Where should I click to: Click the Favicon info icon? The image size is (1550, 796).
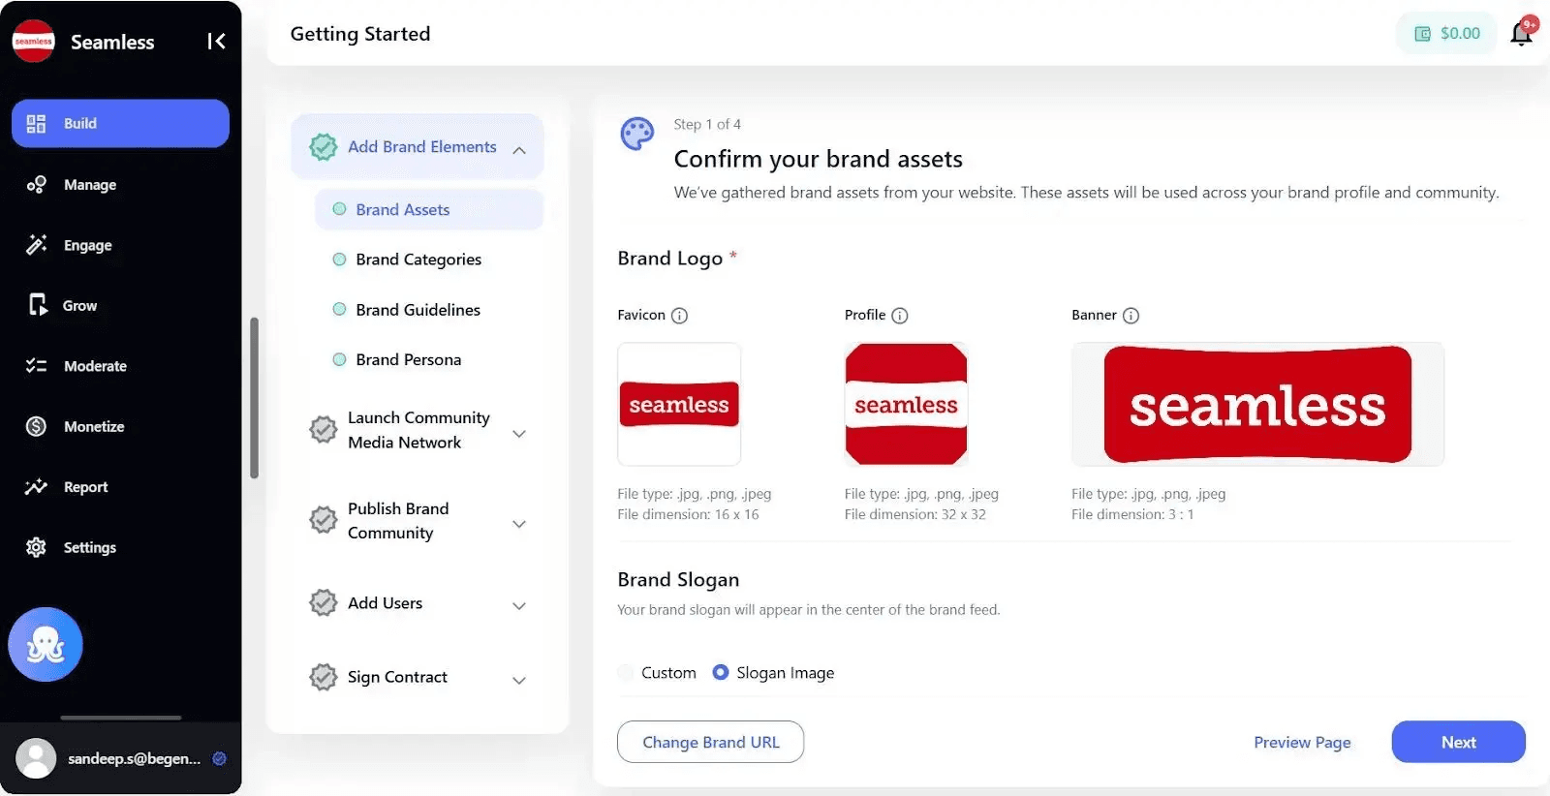(x=679, y=316)
